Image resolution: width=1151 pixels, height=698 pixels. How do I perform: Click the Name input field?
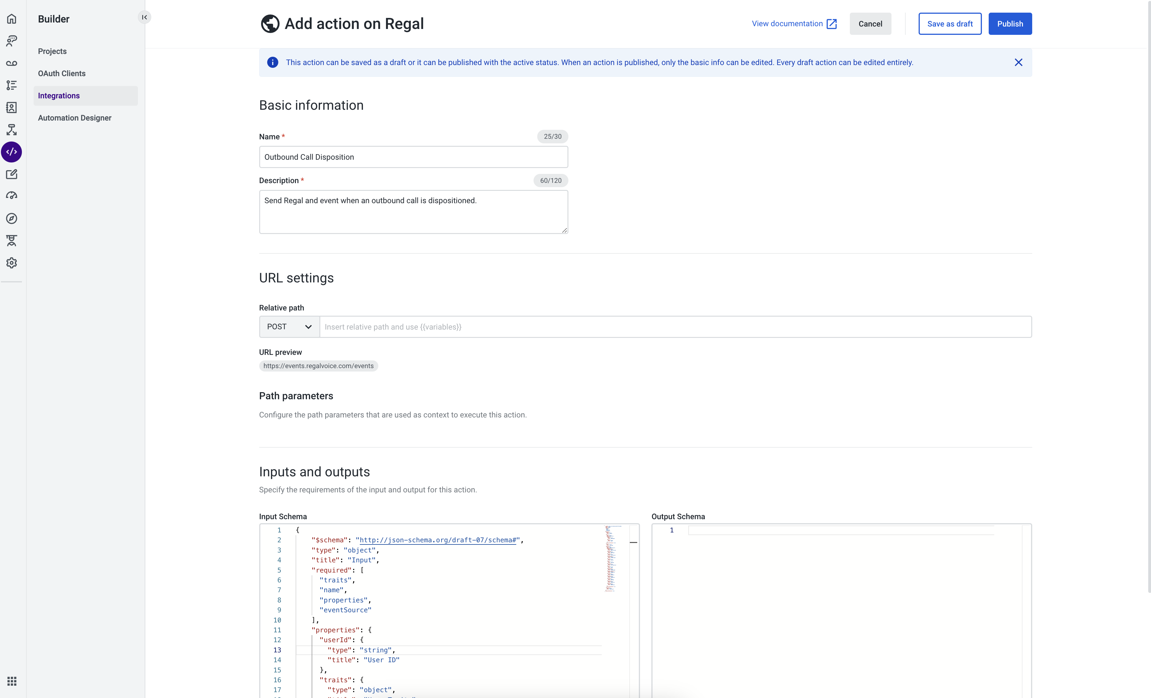pos(413,157)
